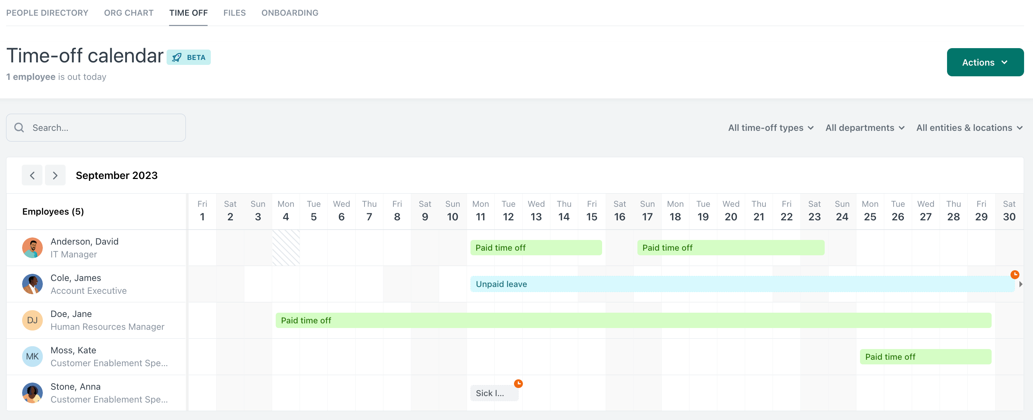1033x420 pixels.
Task: Click the pending indicator on Anna's sick leave
Action: tap(519, 383)
